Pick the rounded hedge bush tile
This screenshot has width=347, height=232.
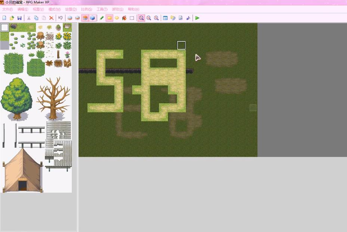(x=36, y=67)
